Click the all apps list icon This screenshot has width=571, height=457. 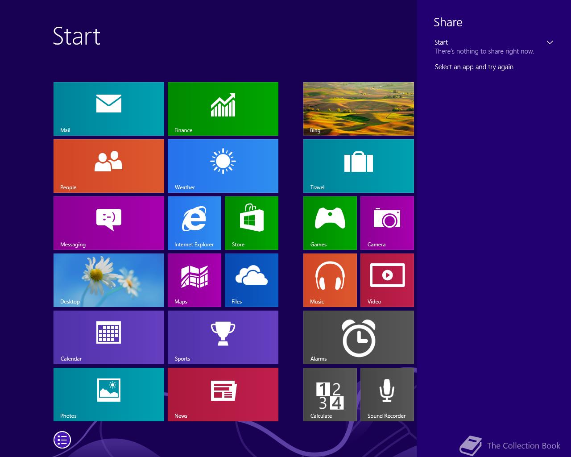(x=62, y=440)
